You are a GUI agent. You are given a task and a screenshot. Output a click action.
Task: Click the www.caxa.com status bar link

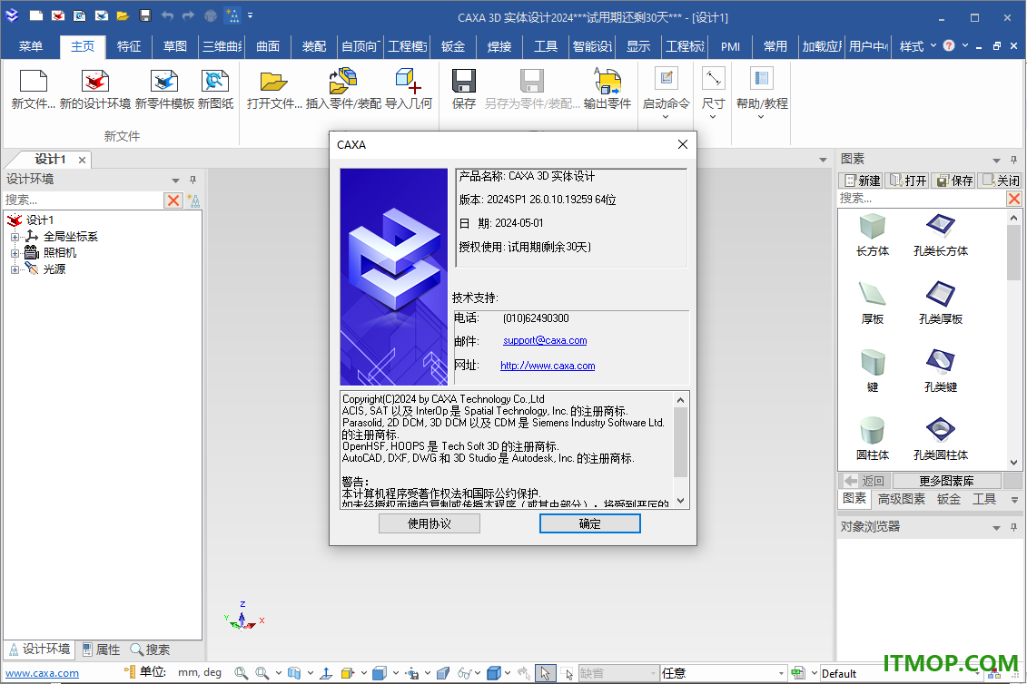tap(42, 673)
